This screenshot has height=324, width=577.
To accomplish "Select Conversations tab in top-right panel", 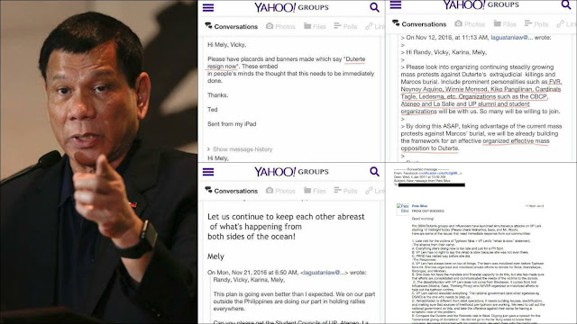I will [419, 24].
